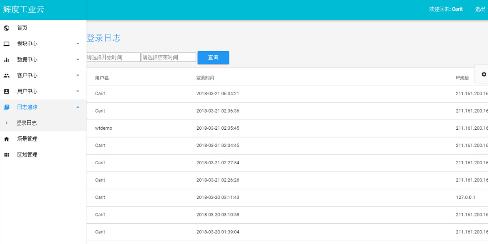Screen dimensions: 488x244
Task: Click the laptop icon for 模块中心
Action: (x=7, y=44)
